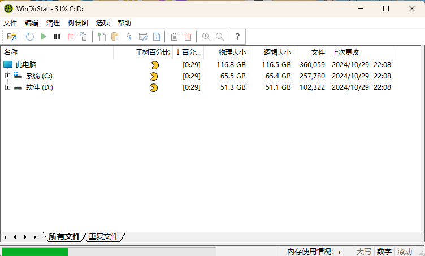Resume the scan with the green play icon
The image size is (425, 256).
(44, 37)
